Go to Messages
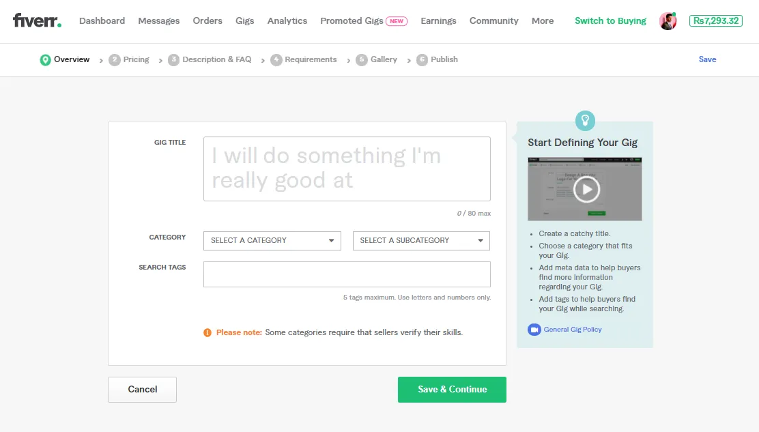Viewport: 759px width, 432px height. pyautogui.click(x=159, y=20)
